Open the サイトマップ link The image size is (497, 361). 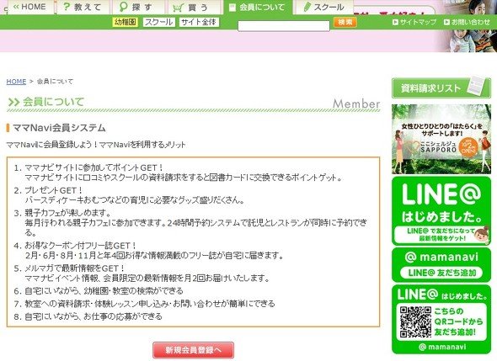click(x=414, y=22)
